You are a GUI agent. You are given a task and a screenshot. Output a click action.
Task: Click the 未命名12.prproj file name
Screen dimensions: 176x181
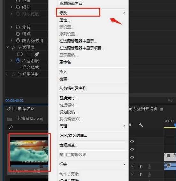(30, 118)
